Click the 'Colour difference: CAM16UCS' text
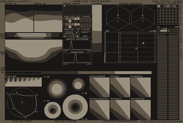183x123 pixels. [167, 1]
